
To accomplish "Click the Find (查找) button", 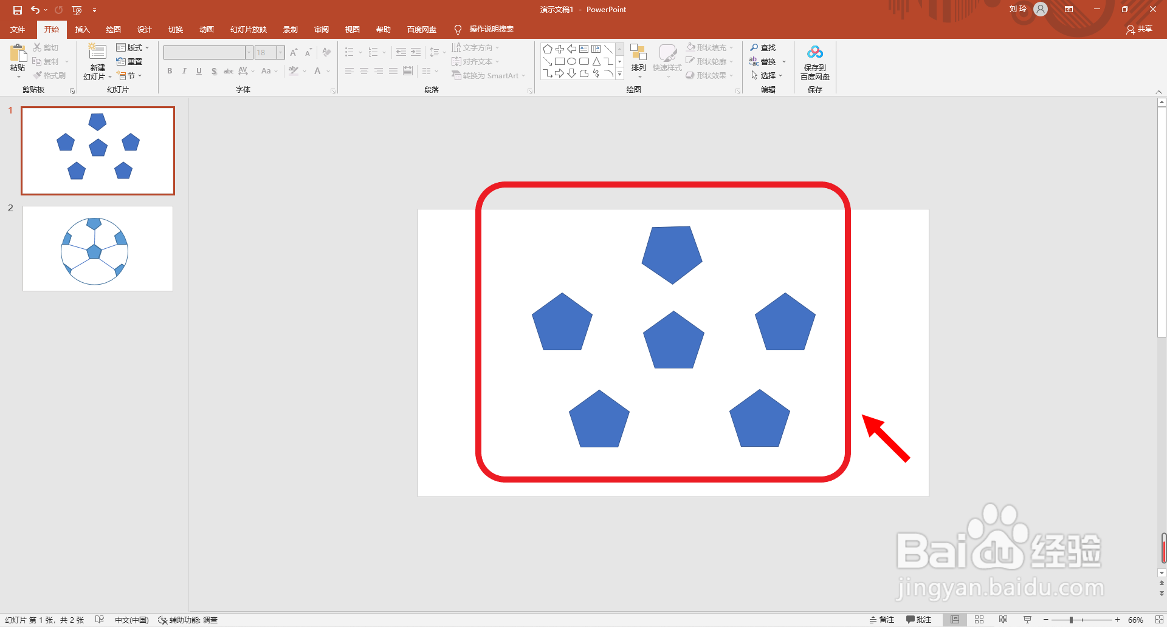I will click(x=763, y=47).
